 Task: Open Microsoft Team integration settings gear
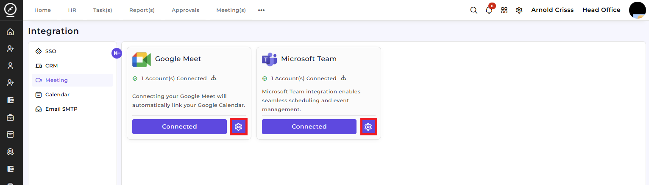(368, 127)
